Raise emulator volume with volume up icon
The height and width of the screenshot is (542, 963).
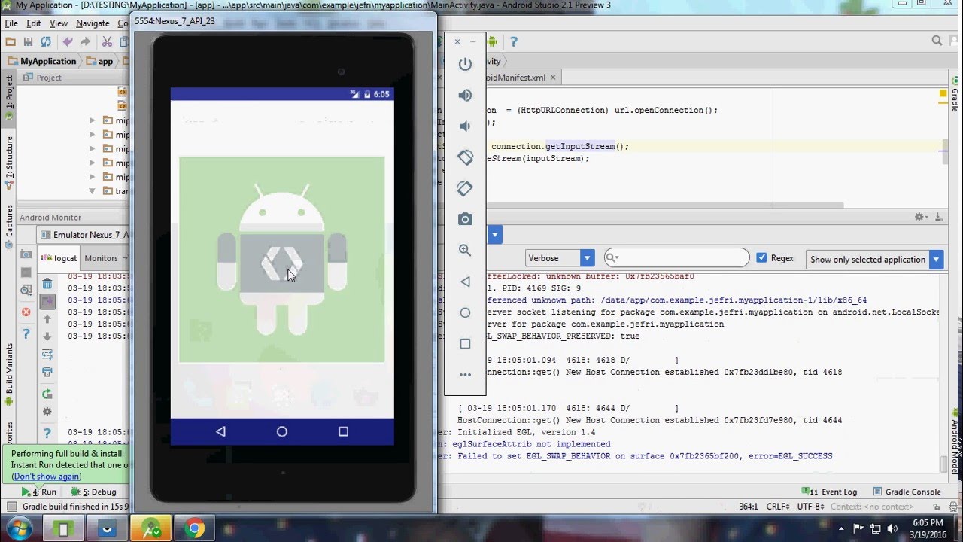click(x=465, y=96)
